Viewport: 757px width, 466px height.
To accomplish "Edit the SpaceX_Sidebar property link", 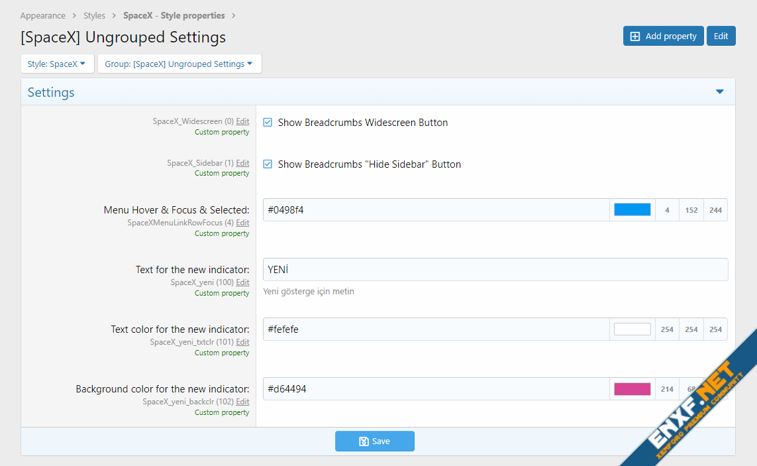I will pyautogui.click(x=242, y=163).
